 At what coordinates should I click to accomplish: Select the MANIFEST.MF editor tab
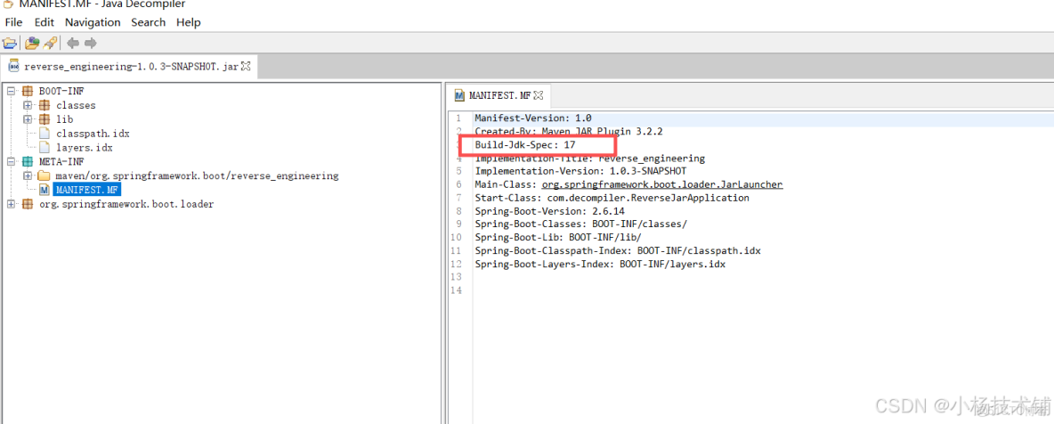(499, 95)
